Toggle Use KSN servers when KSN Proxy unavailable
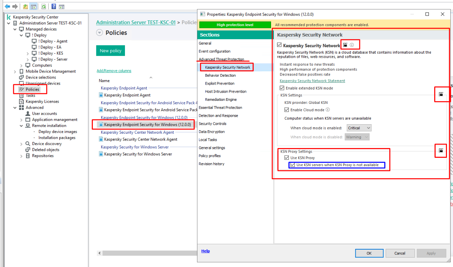Screen dimensions: 453x267 pyautogui.click(x=293, y=165)
